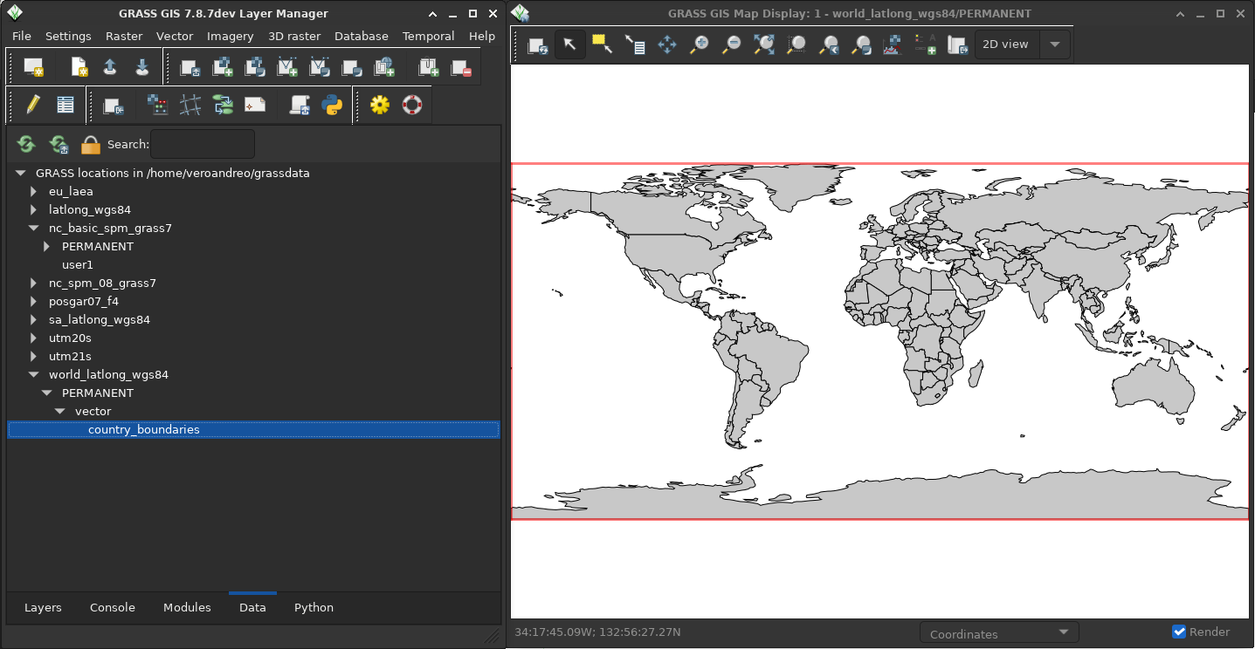Screen dimensions: 1255x649
Task: Add various raster map layers icon
Action: [254, 66]
